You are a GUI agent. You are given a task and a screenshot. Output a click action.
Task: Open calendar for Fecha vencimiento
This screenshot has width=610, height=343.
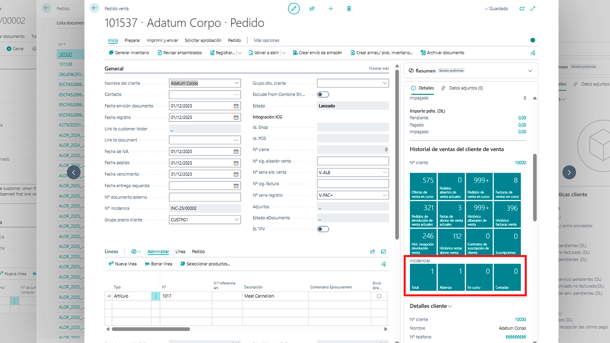pos(236,174)
